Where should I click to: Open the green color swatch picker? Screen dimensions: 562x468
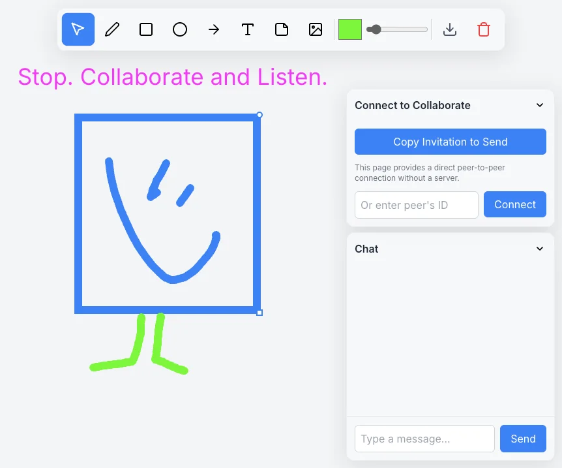(350, 29)
